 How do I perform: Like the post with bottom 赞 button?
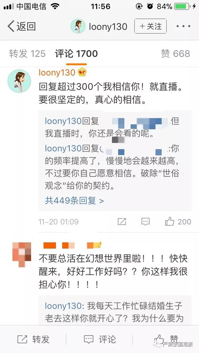tap(166, 339)
